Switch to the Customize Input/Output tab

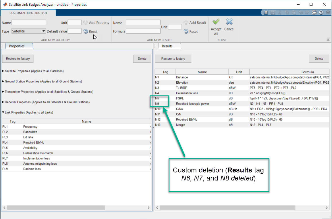28,13
